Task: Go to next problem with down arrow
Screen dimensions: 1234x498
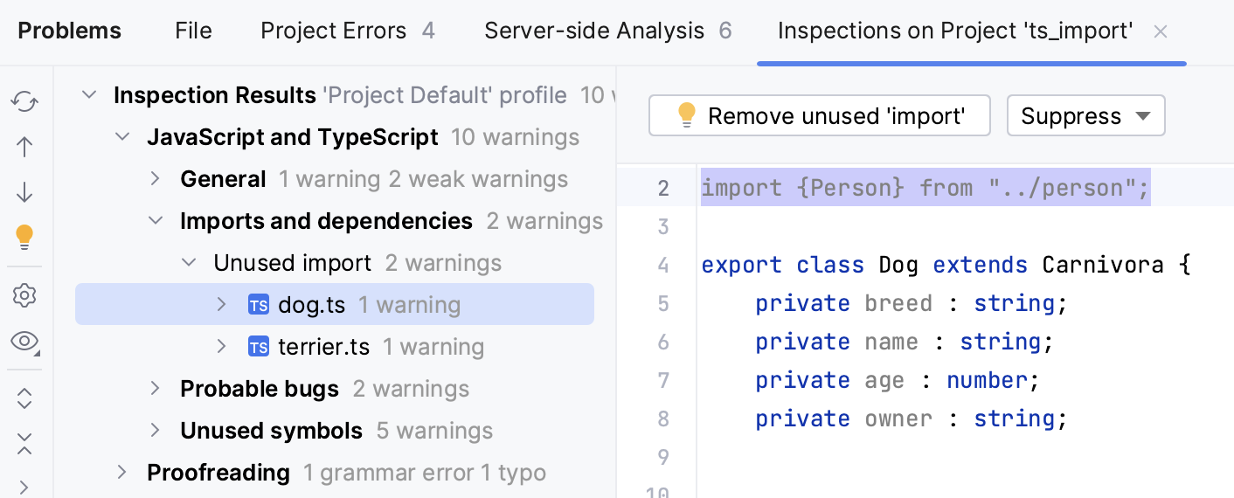Action: [24, 191]
